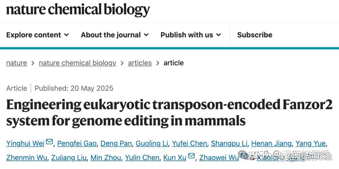Expand the Publish with us dropdown
This screenshot has height=169, width=339.
191,35
